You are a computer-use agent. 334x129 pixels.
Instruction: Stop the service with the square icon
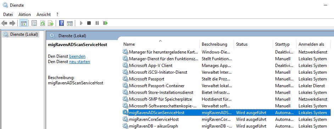click(x=89, y=23)
